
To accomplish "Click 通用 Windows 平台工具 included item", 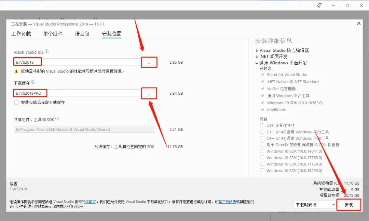I will (x=288, y=96).
